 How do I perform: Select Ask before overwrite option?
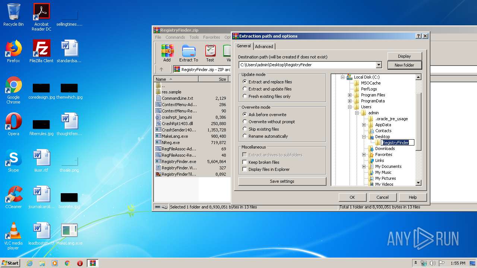[265, 115]
